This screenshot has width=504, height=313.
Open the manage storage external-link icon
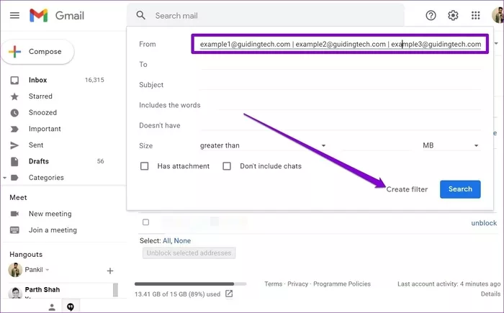229,294
